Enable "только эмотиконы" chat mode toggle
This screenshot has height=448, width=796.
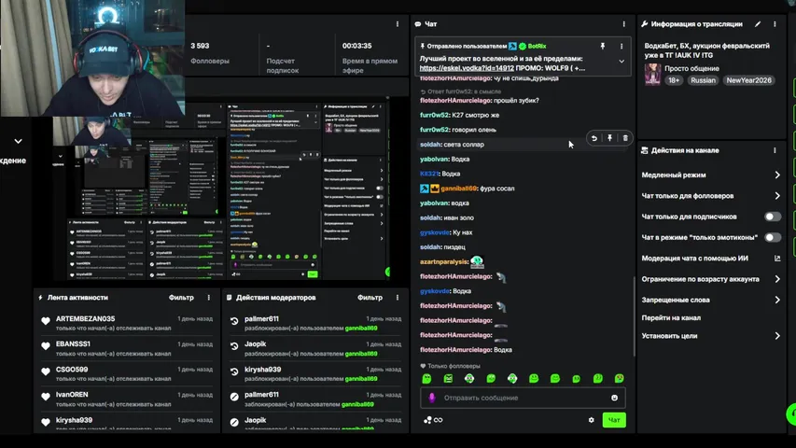pyautogui.click(x=772, y=237)
